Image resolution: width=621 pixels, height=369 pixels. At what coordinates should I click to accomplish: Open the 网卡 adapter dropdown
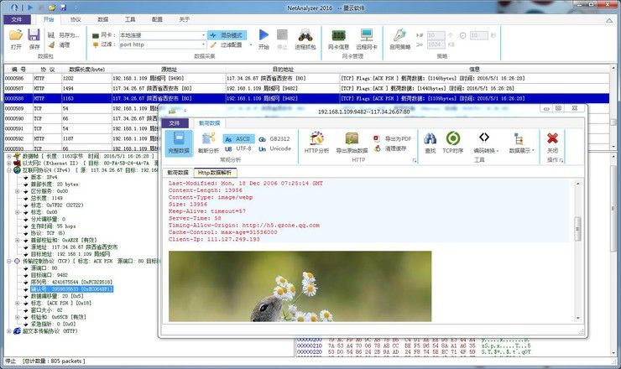(x=204, y=35)
